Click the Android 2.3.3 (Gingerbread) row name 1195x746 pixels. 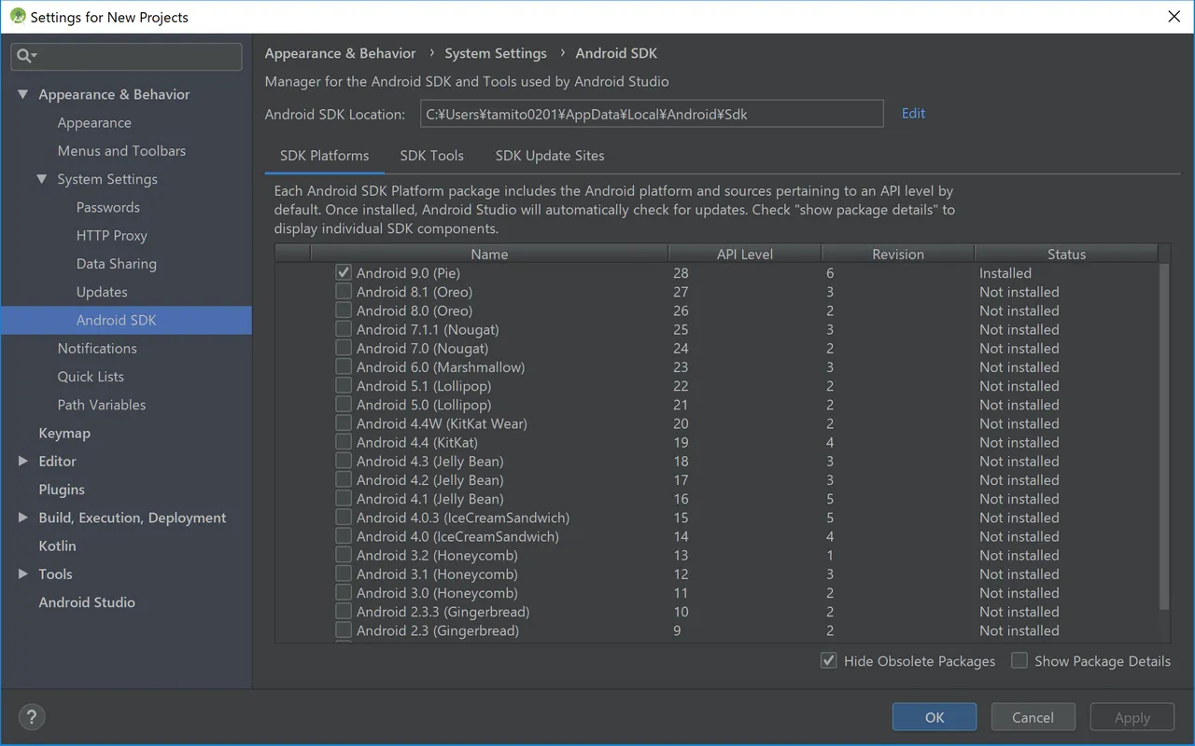coord(443,612)
